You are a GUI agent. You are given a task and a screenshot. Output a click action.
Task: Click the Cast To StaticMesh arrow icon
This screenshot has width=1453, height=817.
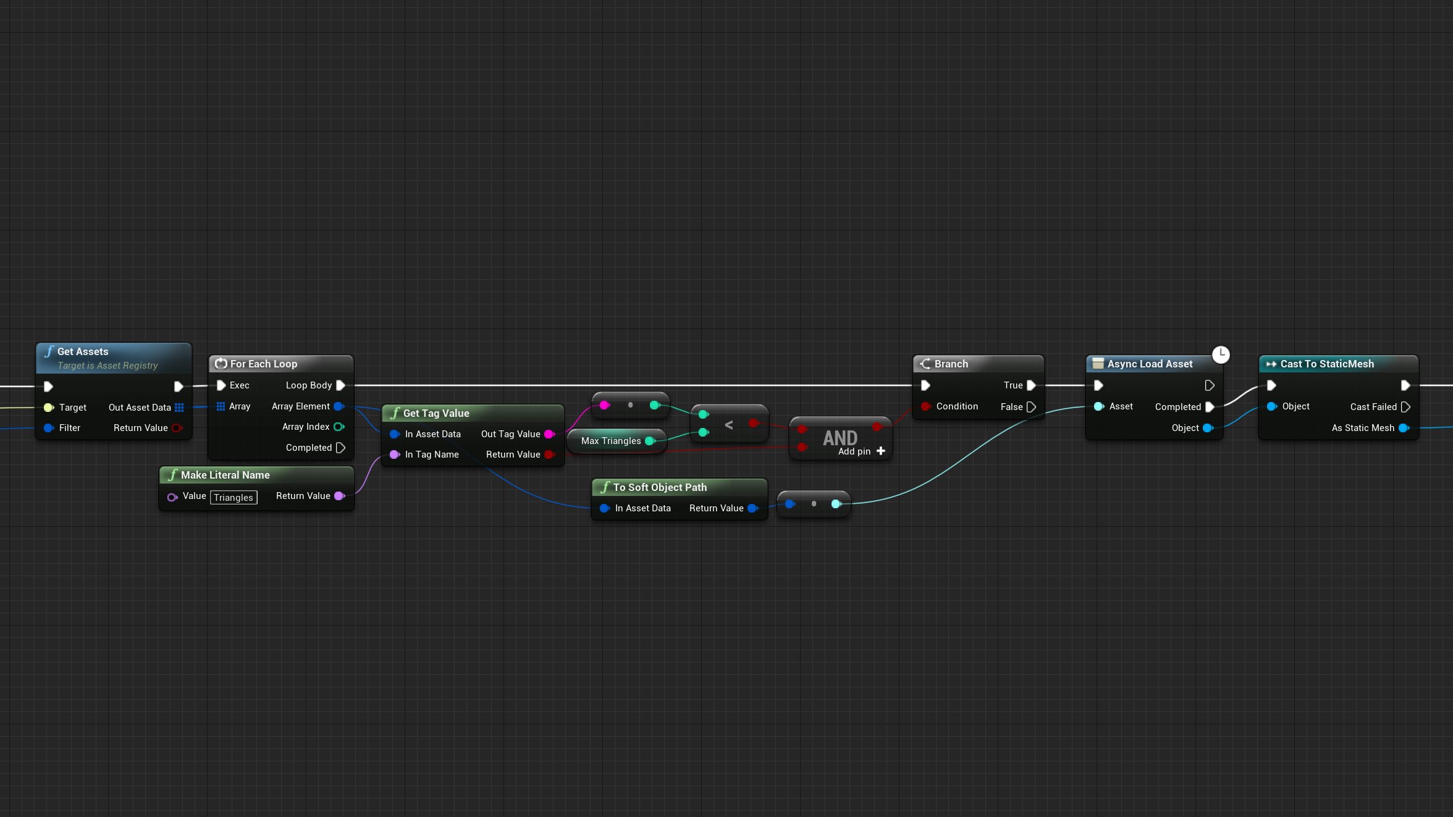1271,364
